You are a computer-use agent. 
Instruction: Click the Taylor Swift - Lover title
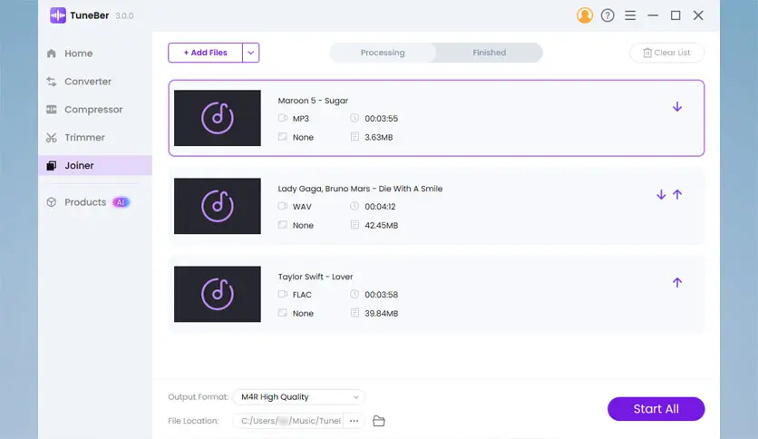(x=316, y=277)
